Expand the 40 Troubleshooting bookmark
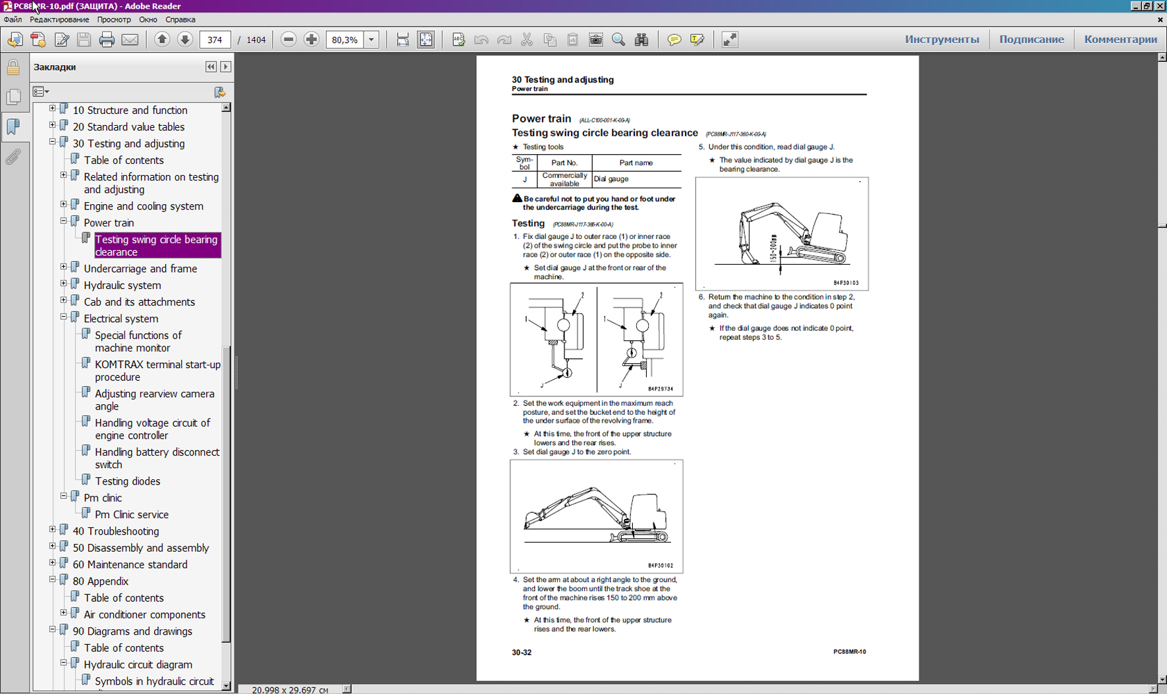 coord(53,530)
